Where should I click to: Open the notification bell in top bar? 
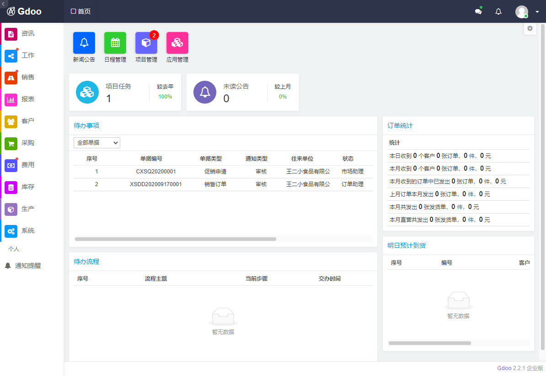click(x=498, y=12)
